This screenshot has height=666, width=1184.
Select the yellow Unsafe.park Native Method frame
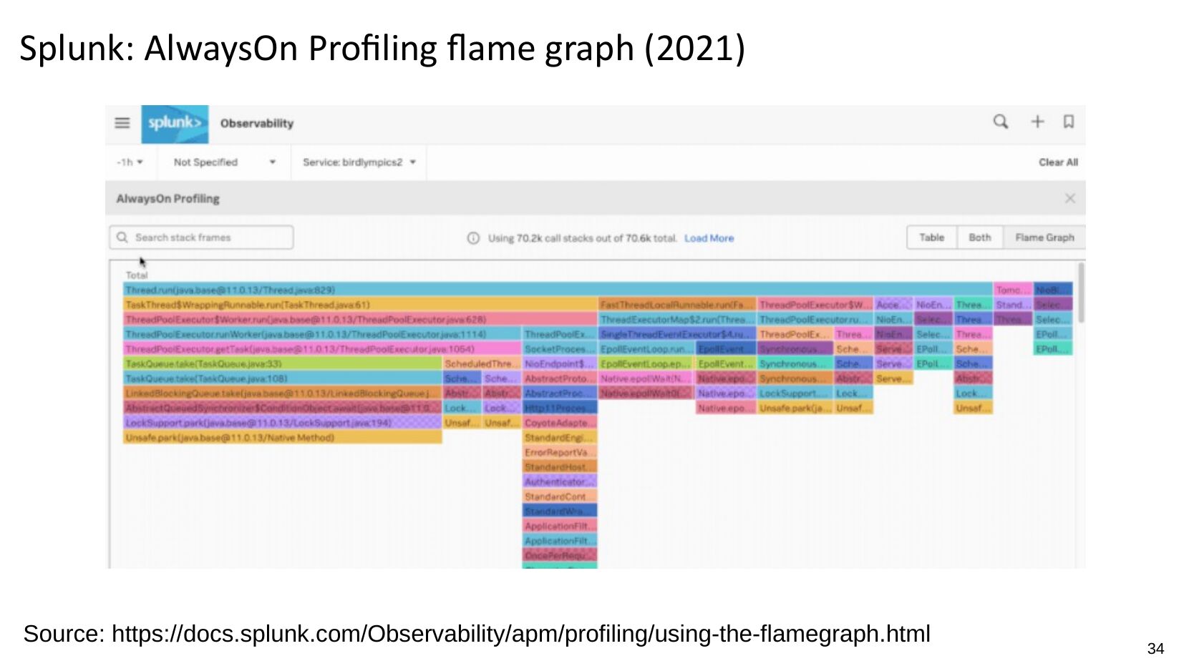(x=282, y=438)
